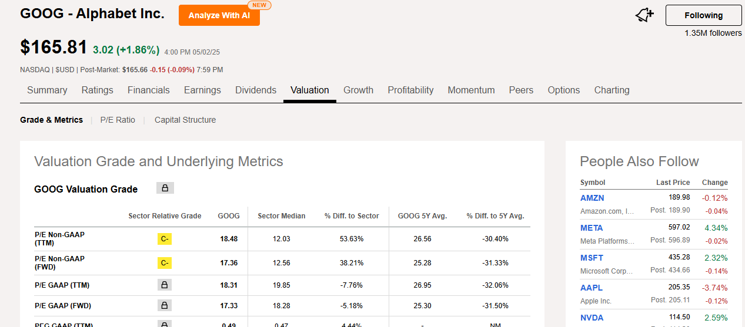Image resolution: width=745 pixels, height=327 pixels.
Task: Click C- grade badge for P/E Non-GAAP (TTM)
Action: (x=165, y=239)
